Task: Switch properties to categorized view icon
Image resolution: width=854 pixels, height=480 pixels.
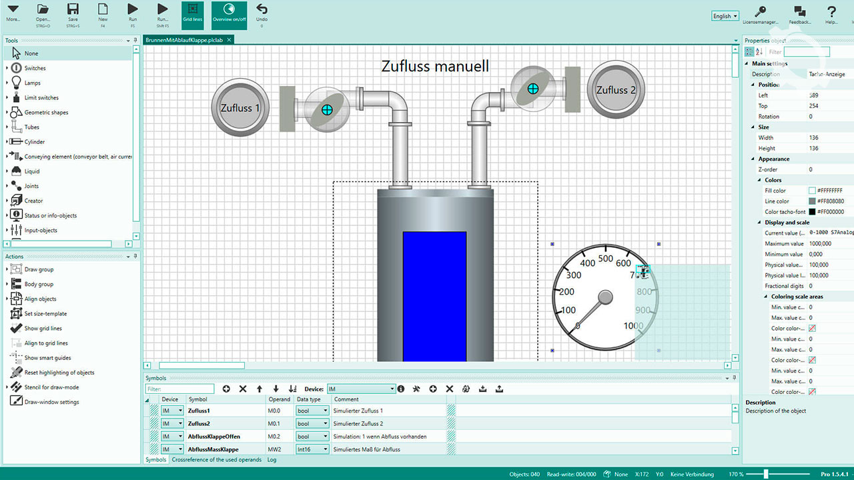Action: click(749, 51)
